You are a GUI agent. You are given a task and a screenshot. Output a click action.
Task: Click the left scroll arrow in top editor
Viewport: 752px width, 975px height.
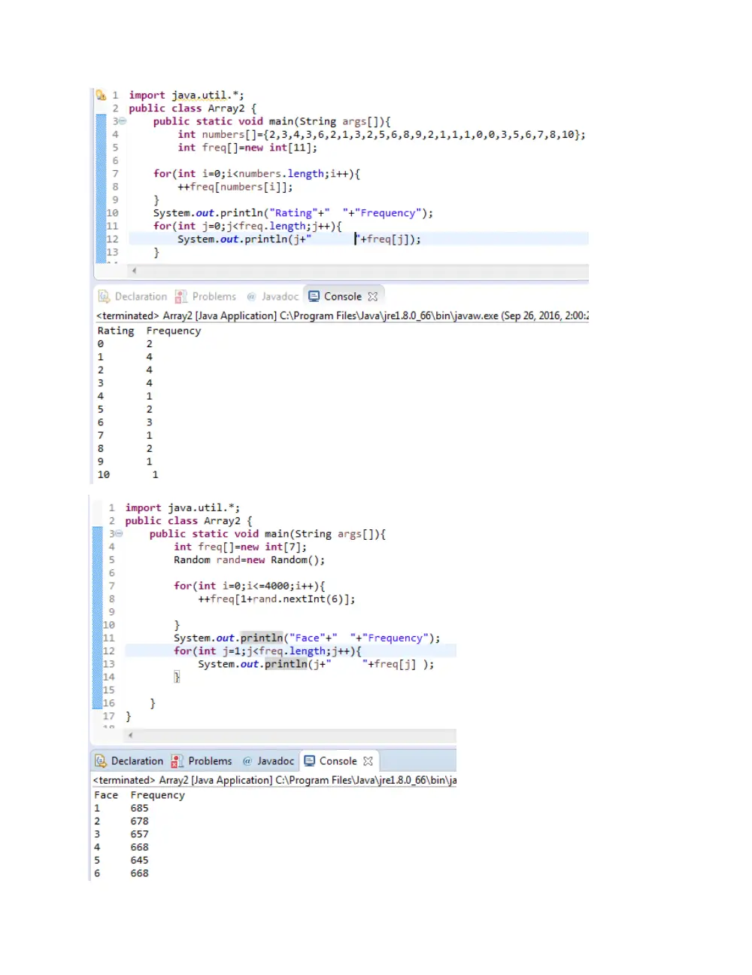click(134, 270)
